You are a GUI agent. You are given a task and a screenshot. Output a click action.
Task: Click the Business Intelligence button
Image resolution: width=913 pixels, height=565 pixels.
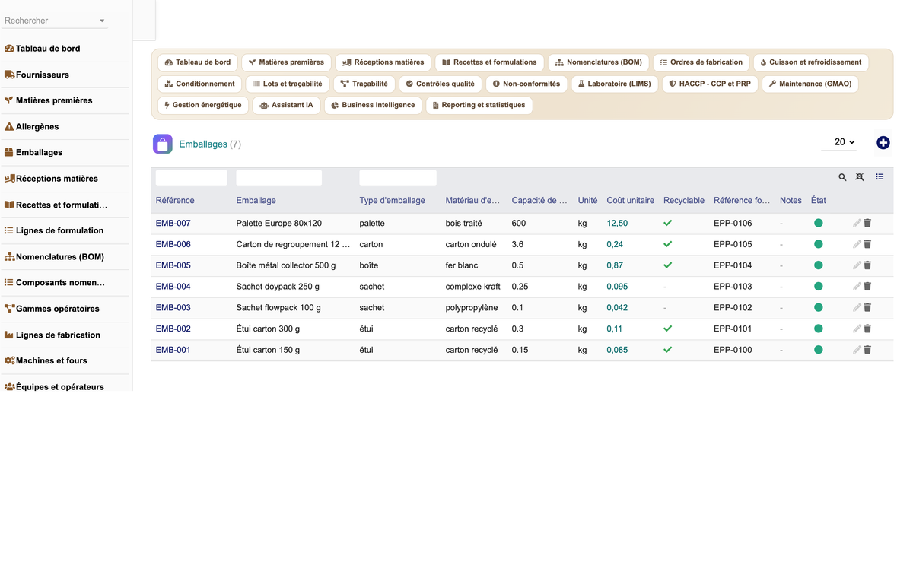pos(373,105)
